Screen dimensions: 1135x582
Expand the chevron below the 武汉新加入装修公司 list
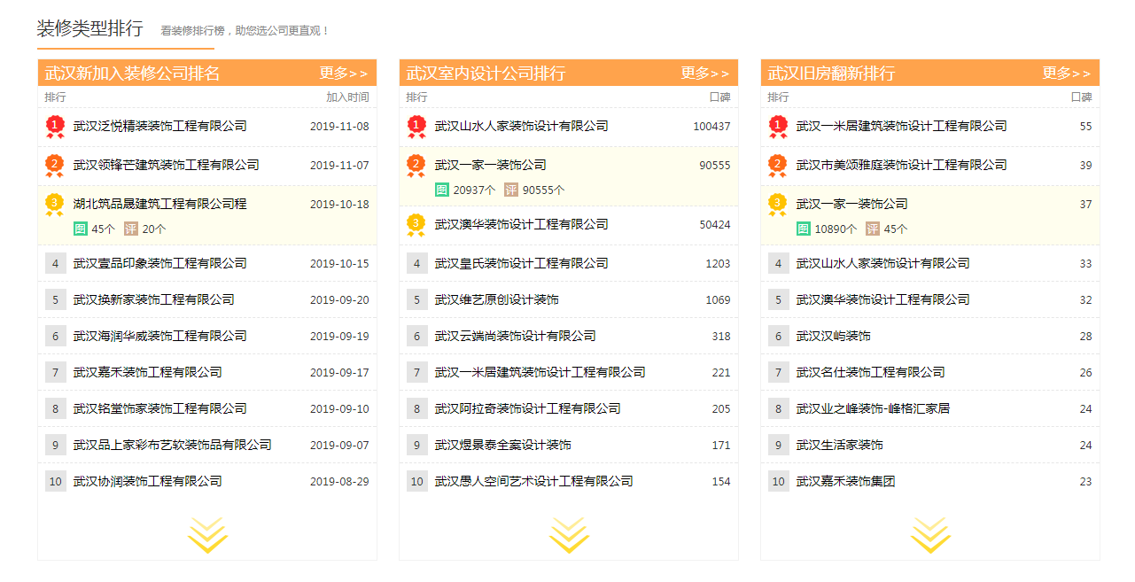click(206, 534)
